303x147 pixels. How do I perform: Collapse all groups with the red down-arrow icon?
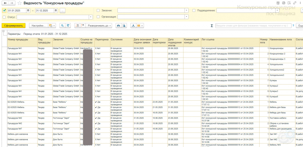tap(77, 25)
